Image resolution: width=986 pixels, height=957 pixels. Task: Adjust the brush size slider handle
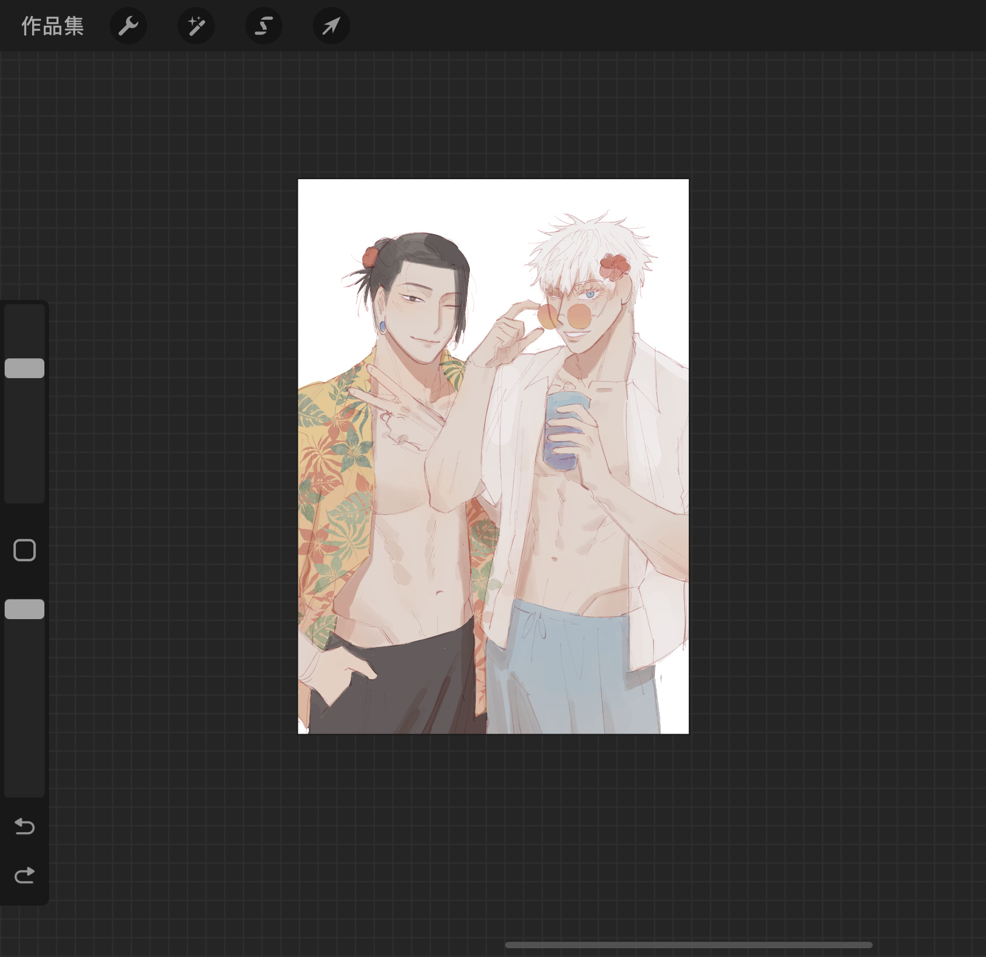click(x=25, y=368)
